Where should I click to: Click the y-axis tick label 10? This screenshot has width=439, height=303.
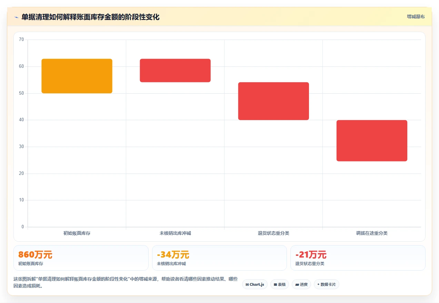click(x=21, y=200)
